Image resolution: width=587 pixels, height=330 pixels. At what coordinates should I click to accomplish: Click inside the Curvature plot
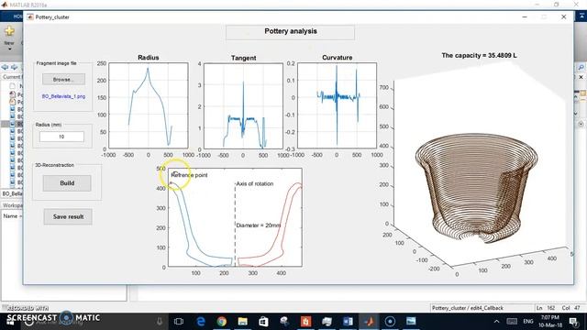[337, 105]
